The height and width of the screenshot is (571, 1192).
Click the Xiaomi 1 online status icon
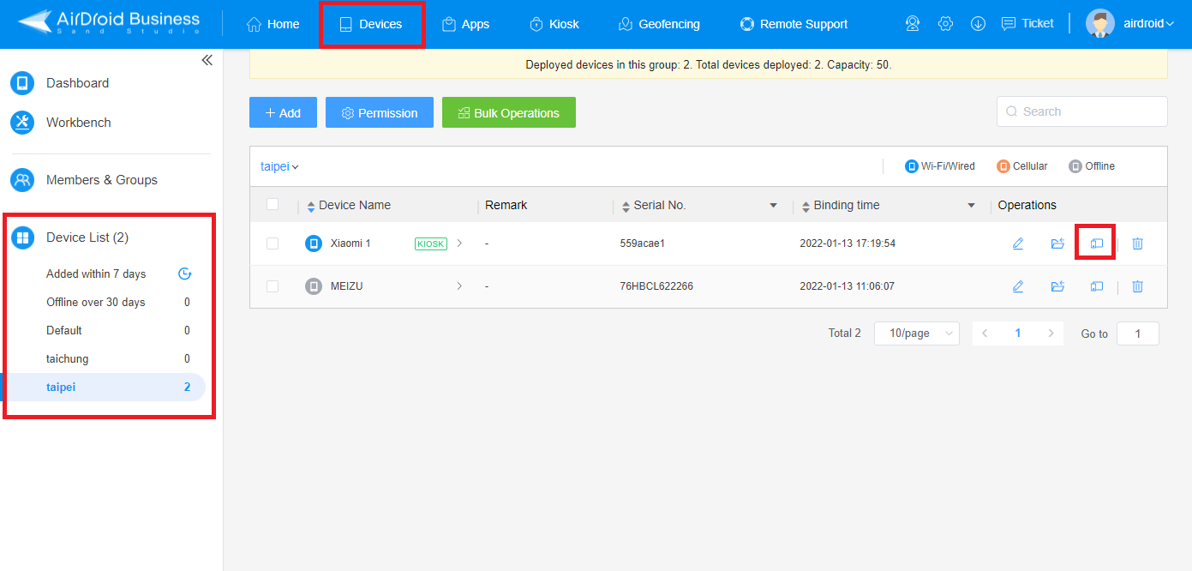pos(314,243)
